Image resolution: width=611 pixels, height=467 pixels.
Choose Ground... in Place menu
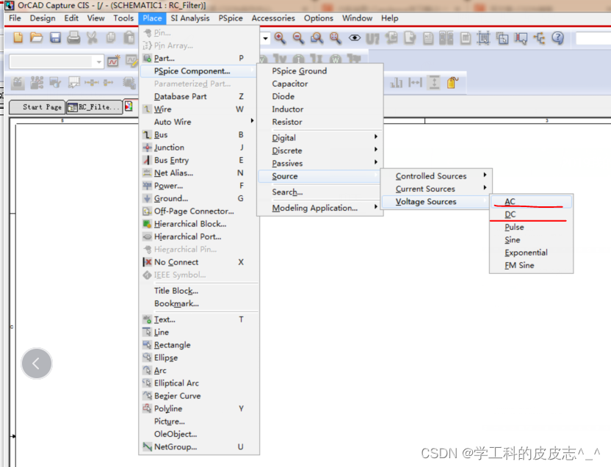(x=199, y=199)
